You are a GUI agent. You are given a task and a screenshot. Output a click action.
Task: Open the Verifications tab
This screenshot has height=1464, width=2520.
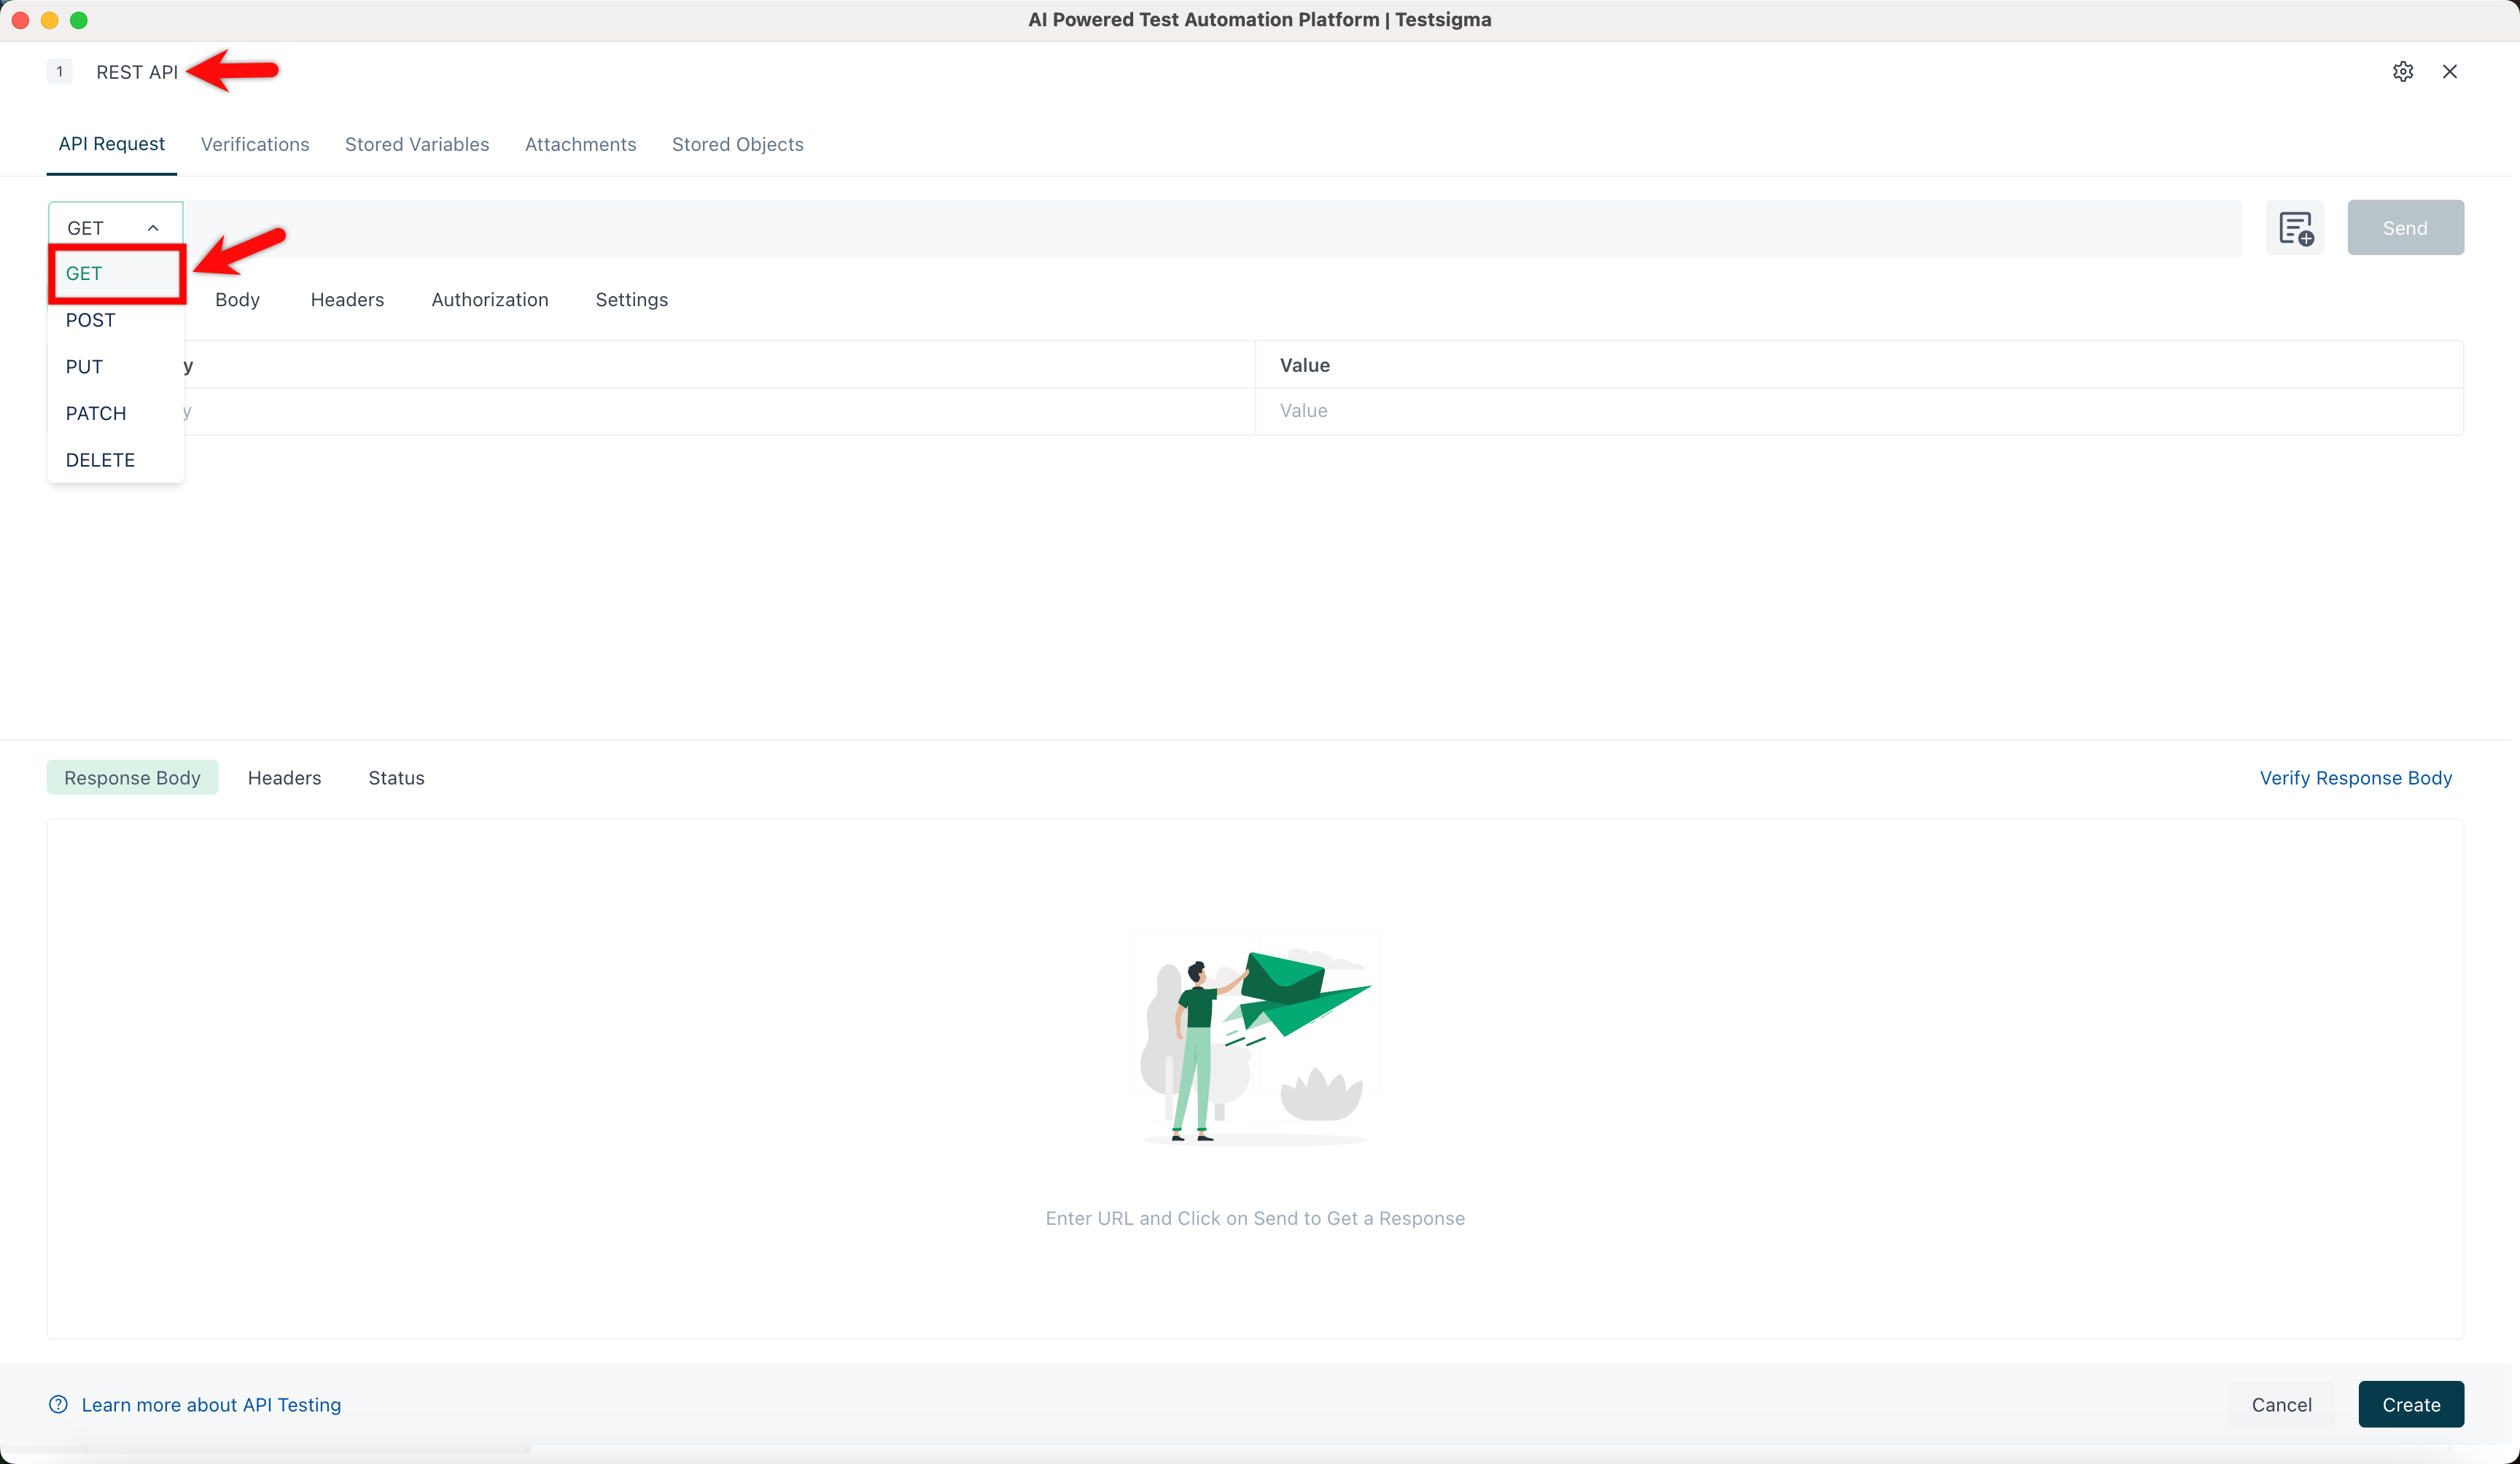[x=255, y=145]
